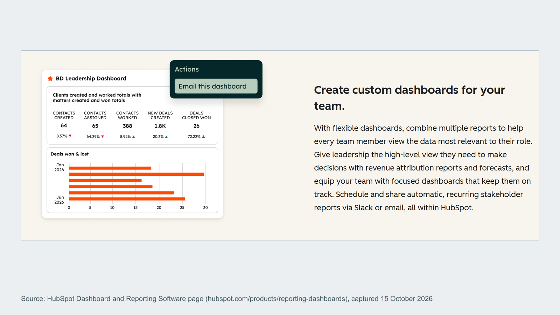Click the red down arrow beside 64.29%

[103, 136]
